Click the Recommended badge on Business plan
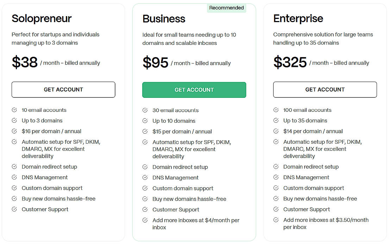Image resolution: width=390 pixels, height=244 pixels. point(226,8)
